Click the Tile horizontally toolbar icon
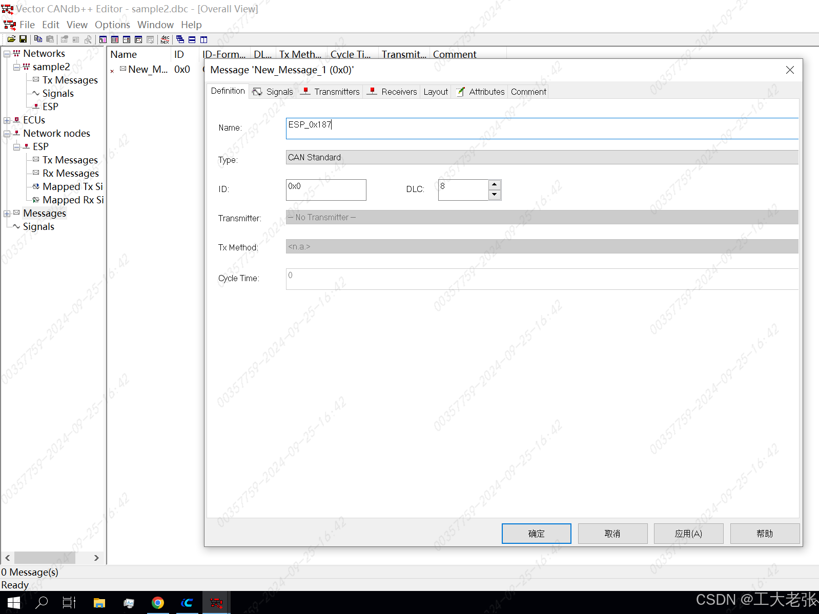Image resolution: width=819 pixels, height=614 pixels. 192,39
